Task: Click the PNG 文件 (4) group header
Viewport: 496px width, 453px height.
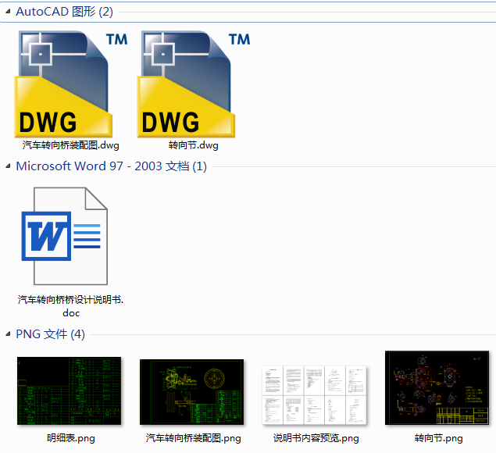Action: [50, 334]
